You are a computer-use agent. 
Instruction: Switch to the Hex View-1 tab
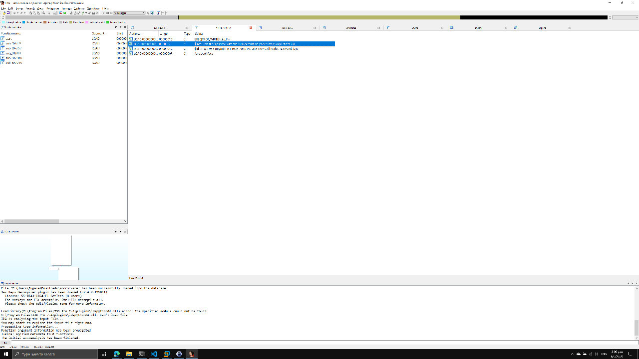point(284,28)
